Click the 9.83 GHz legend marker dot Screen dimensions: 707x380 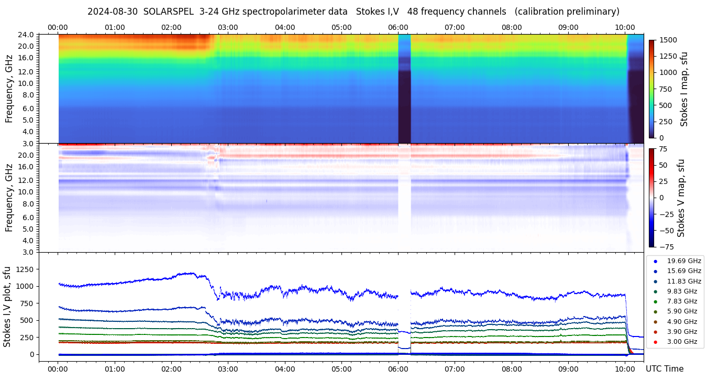point(655,291)
